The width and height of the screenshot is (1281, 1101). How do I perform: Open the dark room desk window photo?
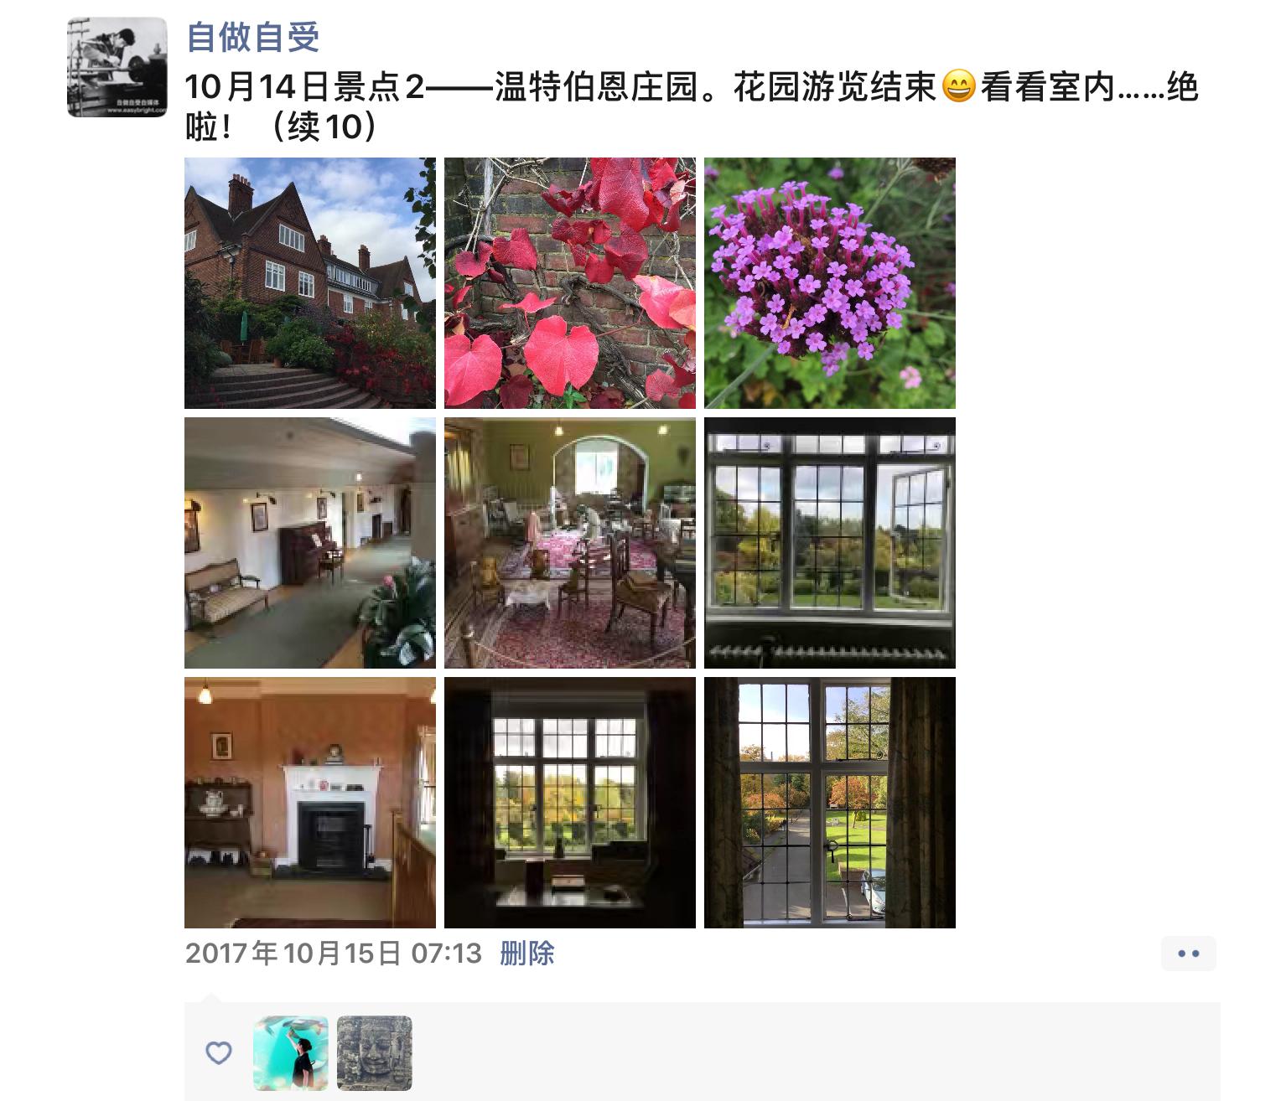[x=570, y=803]
